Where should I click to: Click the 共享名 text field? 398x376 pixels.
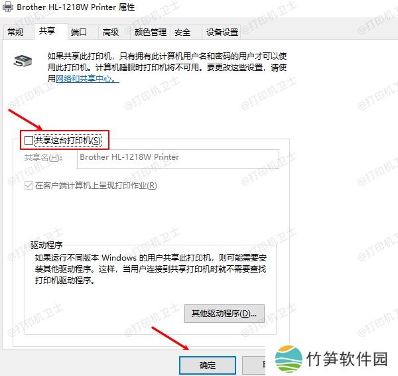click(177, 158)
